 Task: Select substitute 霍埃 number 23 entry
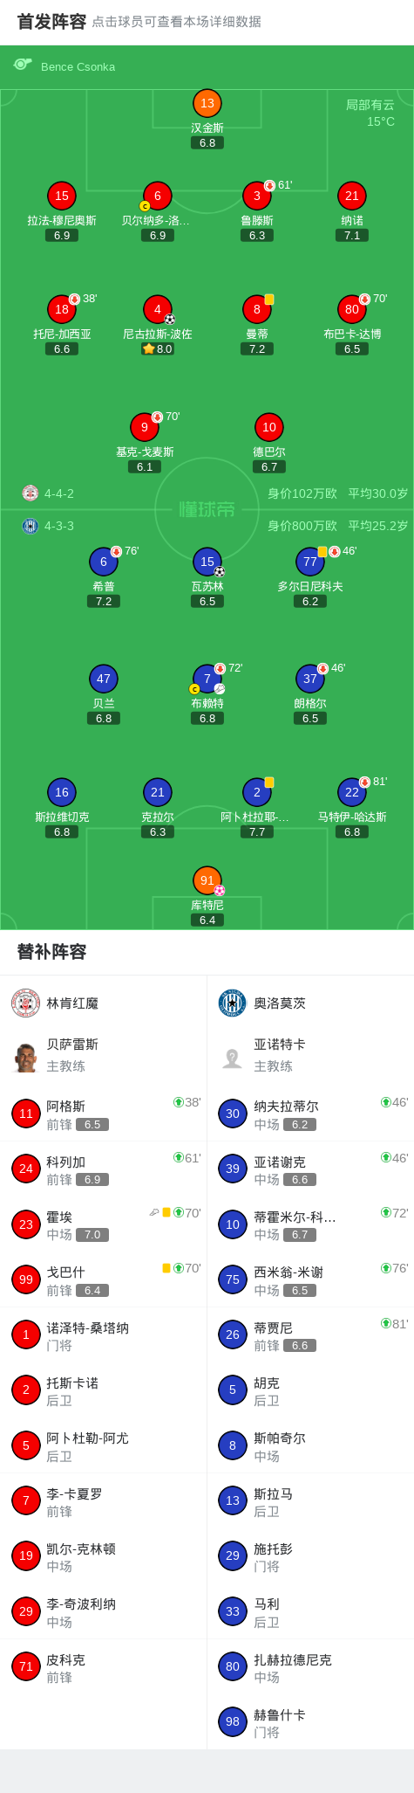pos(104,1224)
